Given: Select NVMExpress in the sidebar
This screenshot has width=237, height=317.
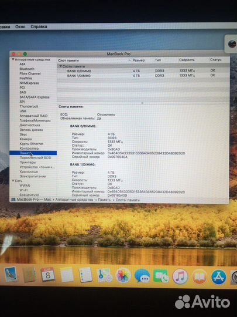Looking at the screenshot, I should 29,83.
